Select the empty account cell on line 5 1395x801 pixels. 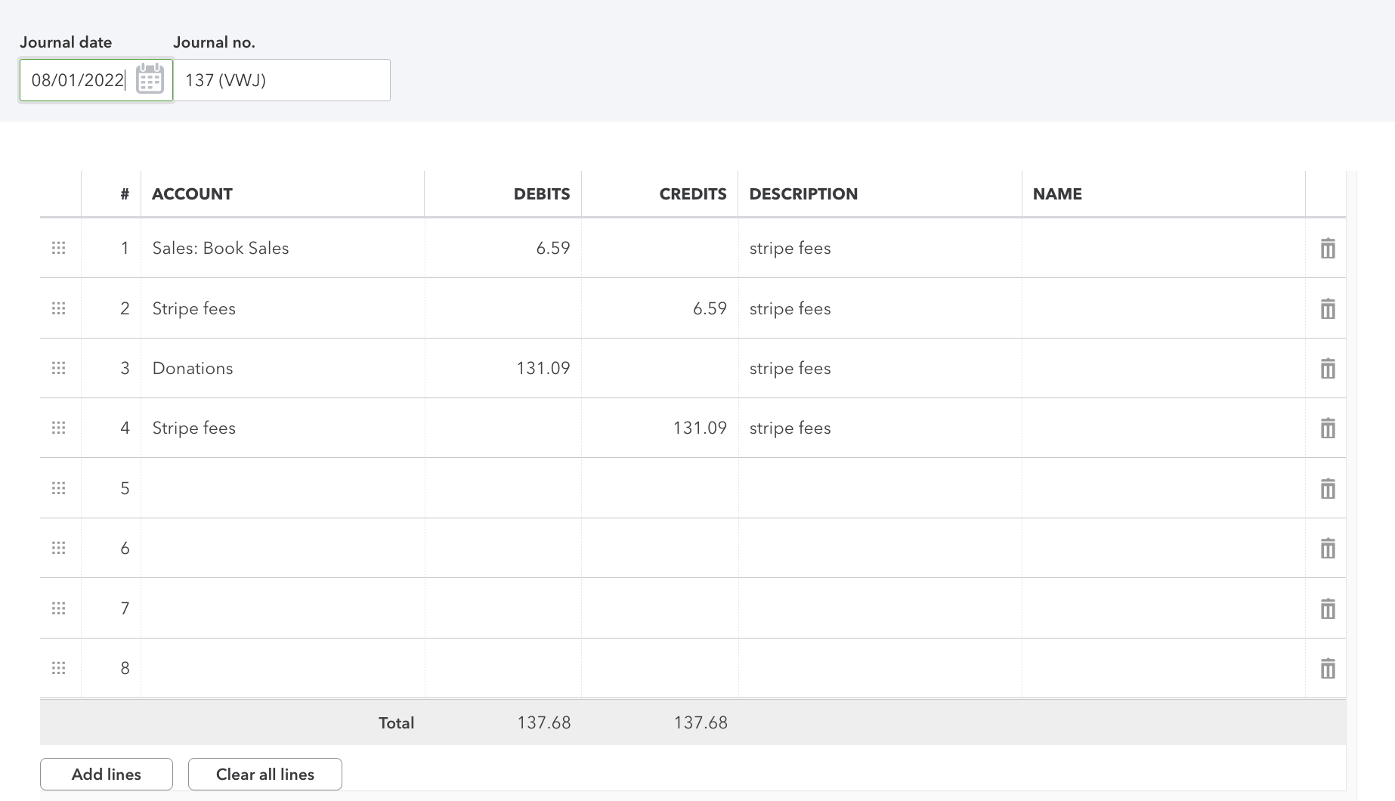(282, 488)
